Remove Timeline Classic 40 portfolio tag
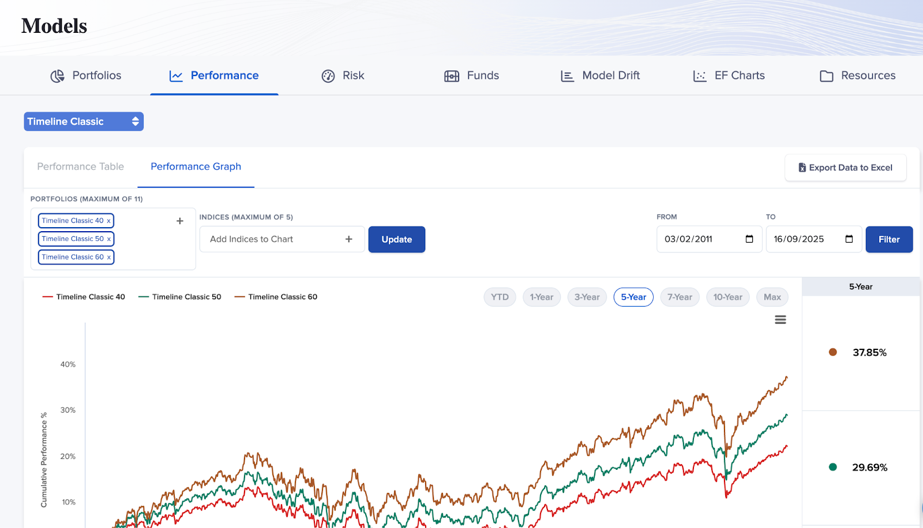Image resolution: width=923 pixels, height=528 pixels. point(108,221)
